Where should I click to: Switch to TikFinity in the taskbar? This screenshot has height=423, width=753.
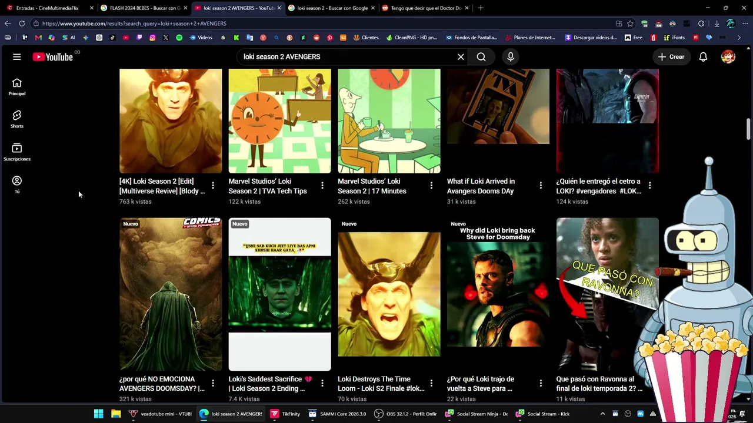point(285,414)
